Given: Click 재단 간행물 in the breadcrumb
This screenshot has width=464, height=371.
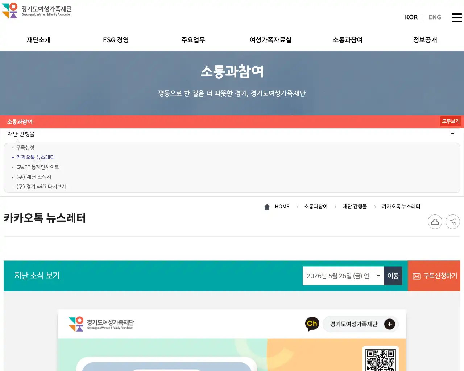Looking at the screenshot, I should (355, 207).
